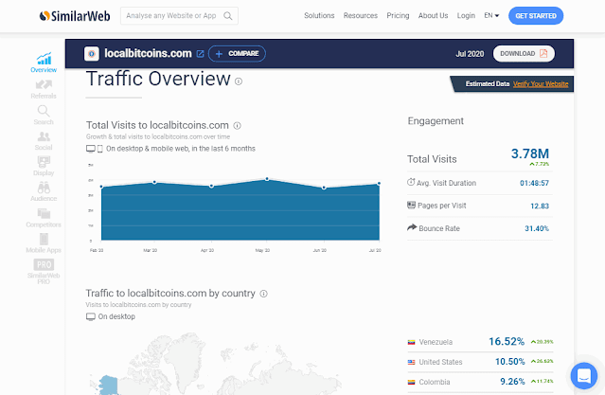Open SimilarWeb PRO sidebar item
This screenshot has height=395, width=605.
[44, 272]
